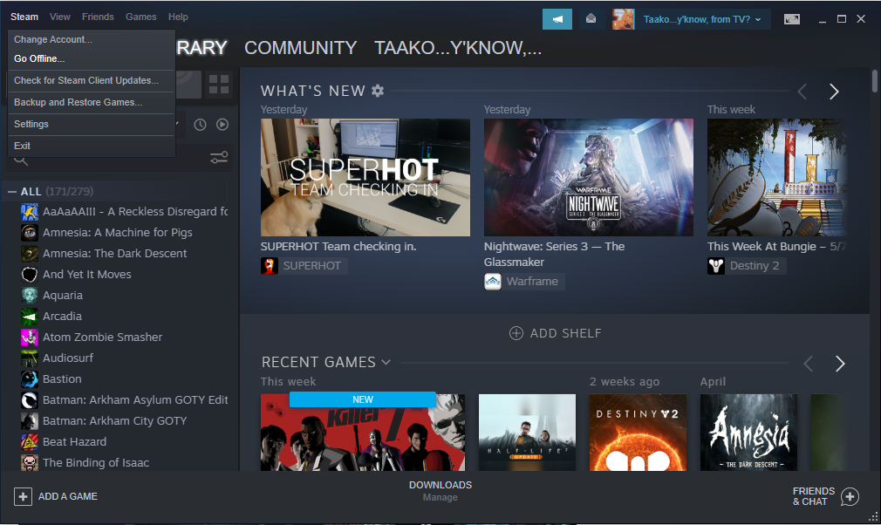This screenshot has height=525, width=881.
Task: Select Batman: Arkham City GOTY text
Action: coord(114,421)
